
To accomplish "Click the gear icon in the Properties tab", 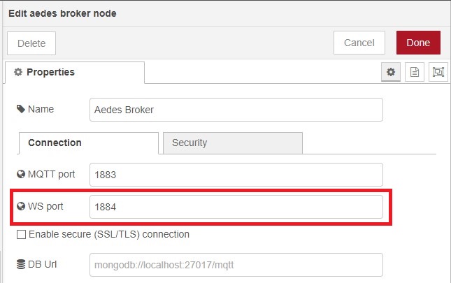I will [x=18, y=72].
